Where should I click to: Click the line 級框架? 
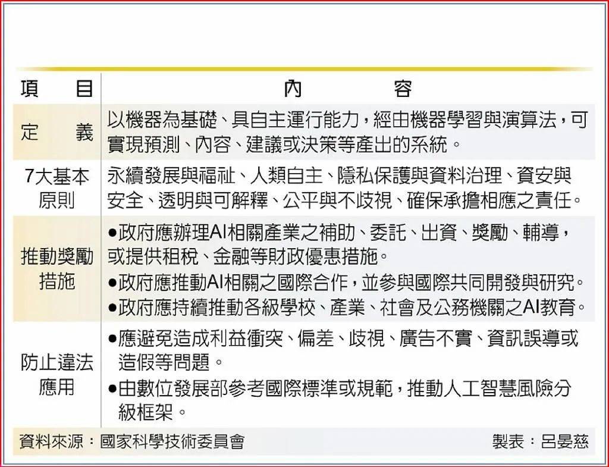pyautogui.click(x=152, y=412)
